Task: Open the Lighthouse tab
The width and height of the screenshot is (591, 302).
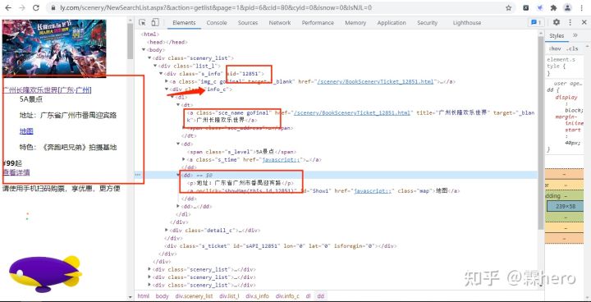Action: click(466, 23)
